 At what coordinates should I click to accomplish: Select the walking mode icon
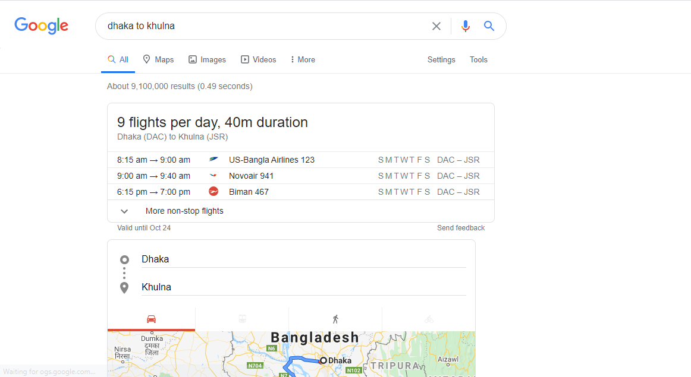pos(335,319)
